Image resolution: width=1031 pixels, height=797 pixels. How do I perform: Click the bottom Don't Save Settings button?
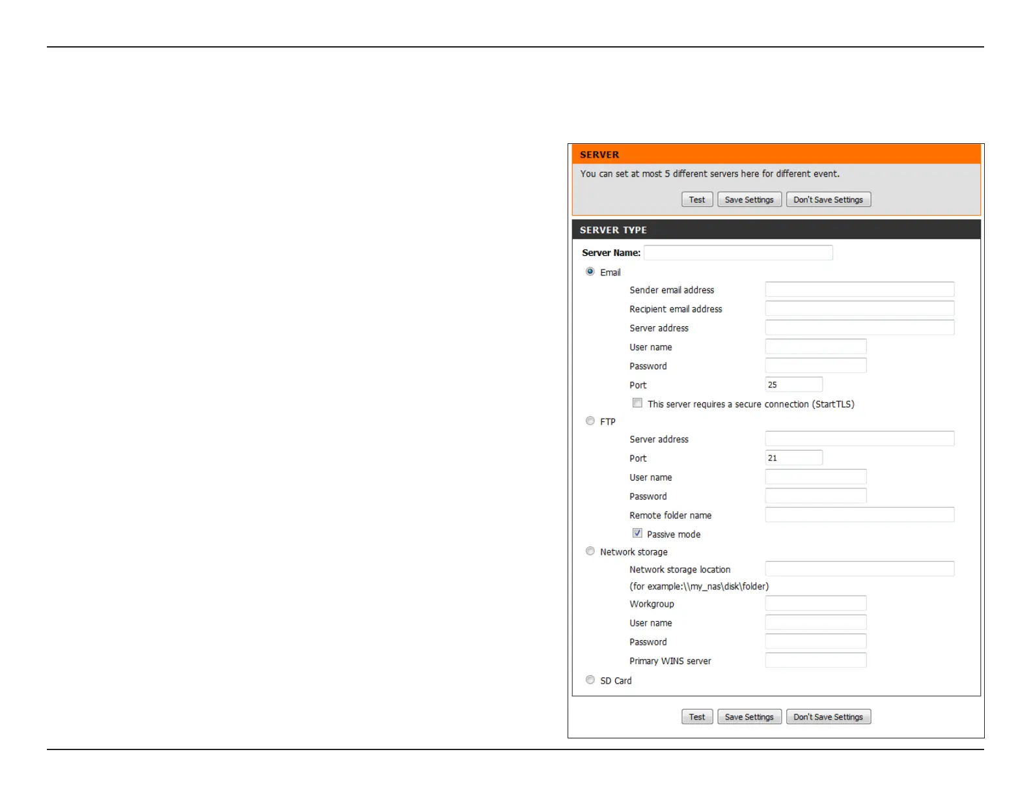click(x=829, y=717)
